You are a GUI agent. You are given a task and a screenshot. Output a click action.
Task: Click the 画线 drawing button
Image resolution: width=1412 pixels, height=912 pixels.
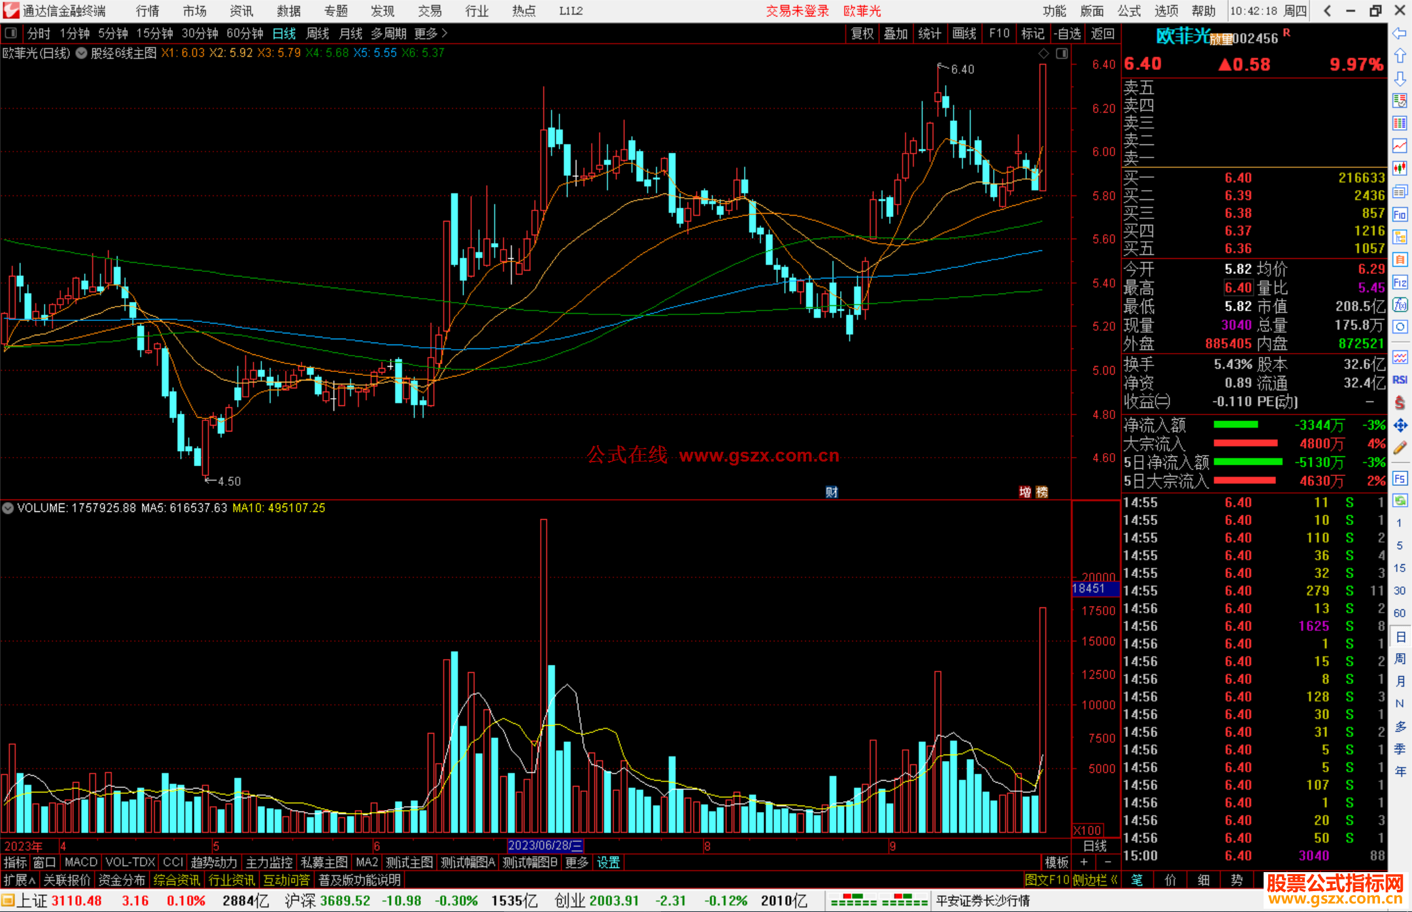coord(964,33)
